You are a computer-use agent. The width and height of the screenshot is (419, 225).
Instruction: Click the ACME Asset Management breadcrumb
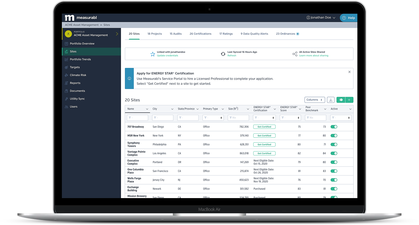click(x=82, y=25)
